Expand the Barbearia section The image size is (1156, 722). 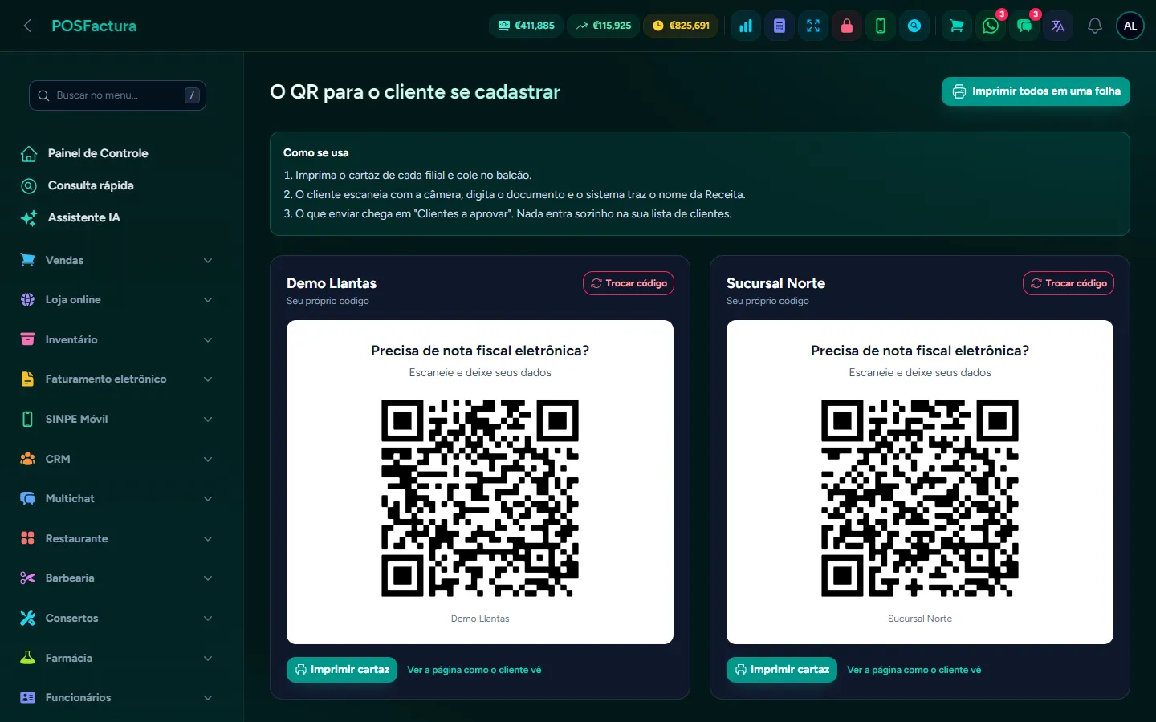pyautogui.click(x=117, y=578)
